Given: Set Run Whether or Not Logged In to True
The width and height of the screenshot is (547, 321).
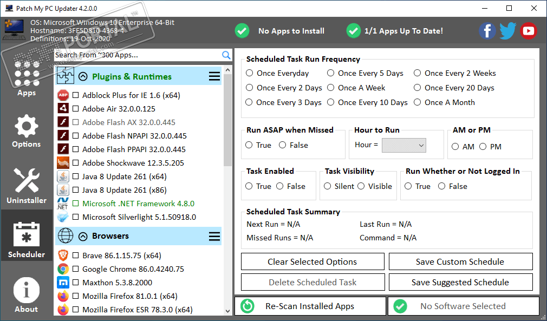Looking at the screenshot, I should click(x=408, y=186).
